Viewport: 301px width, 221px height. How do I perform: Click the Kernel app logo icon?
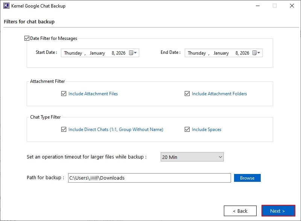(x=6, y=6)
